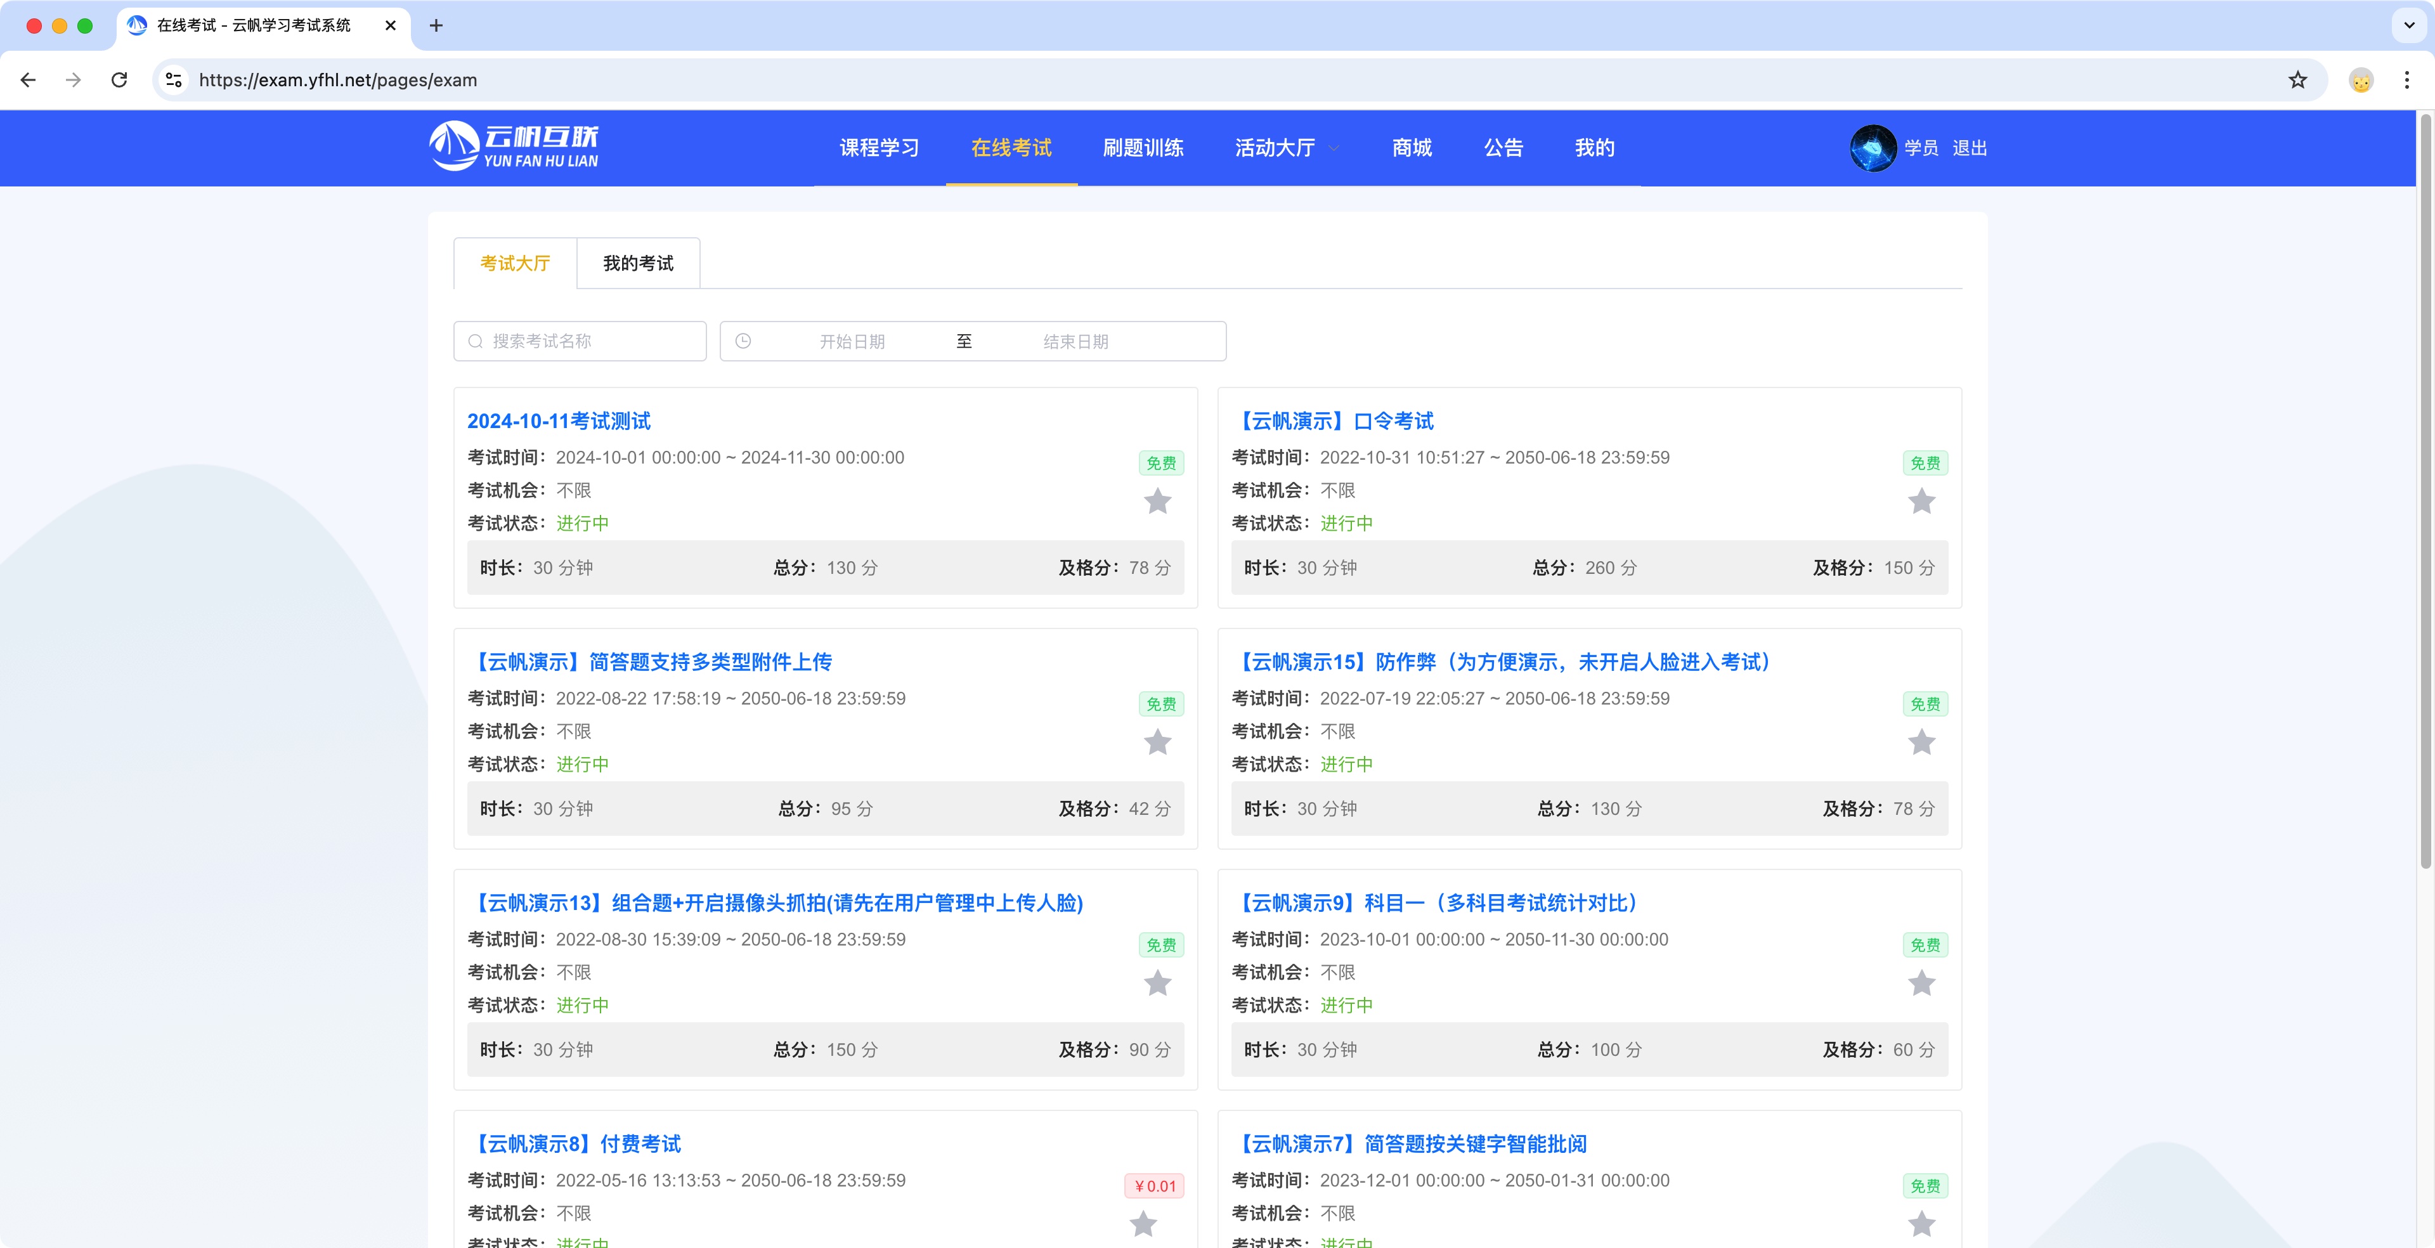Click the user avatar next to 学员

click(x=1873, y=148)
